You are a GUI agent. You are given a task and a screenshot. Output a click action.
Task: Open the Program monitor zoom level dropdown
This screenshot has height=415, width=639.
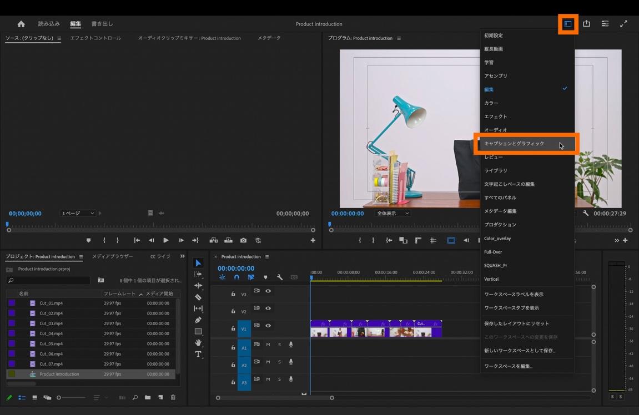(393, 213)
